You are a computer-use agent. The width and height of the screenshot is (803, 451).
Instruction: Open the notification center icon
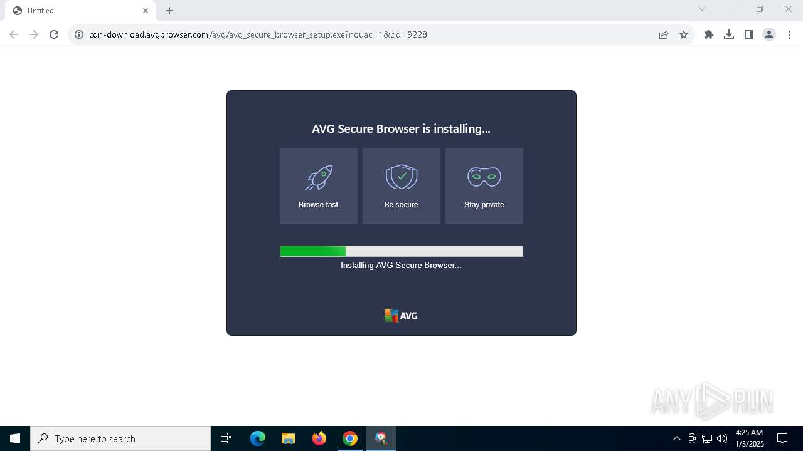(x=782, y=438)
